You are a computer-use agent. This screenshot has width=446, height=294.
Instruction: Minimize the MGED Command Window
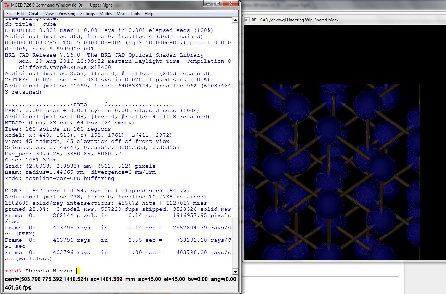(208, 3)
